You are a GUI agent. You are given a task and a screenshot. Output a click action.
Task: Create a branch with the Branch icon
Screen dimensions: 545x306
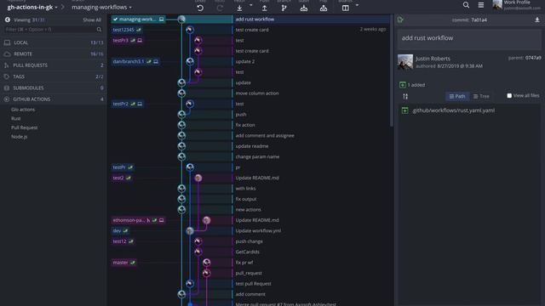click(284, 8)
